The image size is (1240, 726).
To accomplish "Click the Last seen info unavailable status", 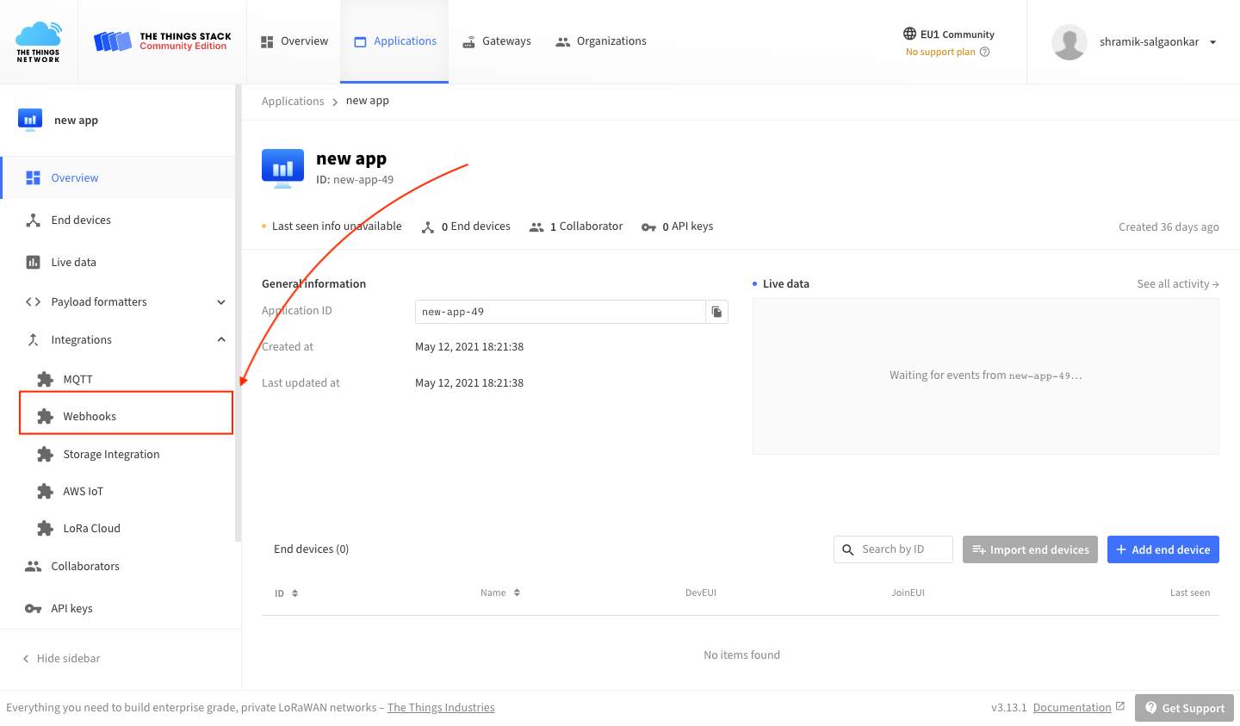I will (x=332, y=226).
